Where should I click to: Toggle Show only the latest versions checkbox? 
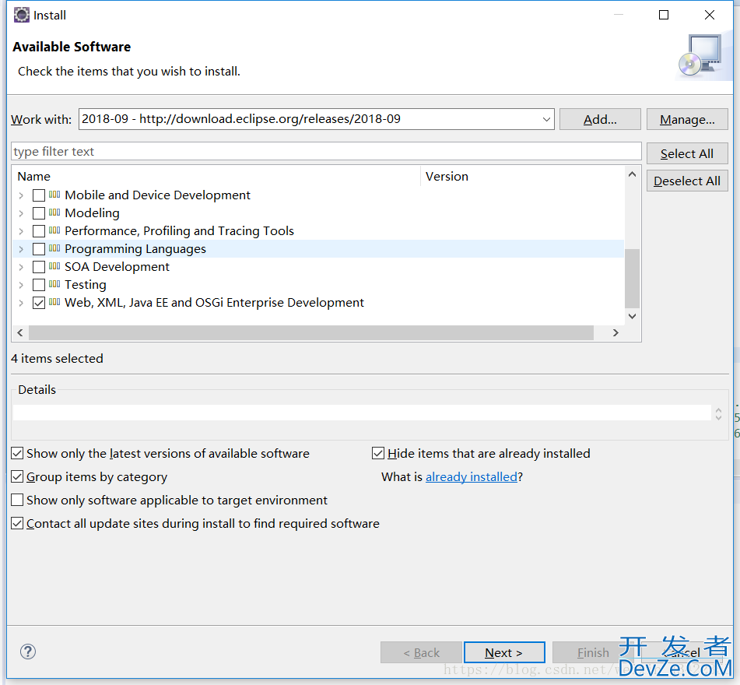[17, 453]
